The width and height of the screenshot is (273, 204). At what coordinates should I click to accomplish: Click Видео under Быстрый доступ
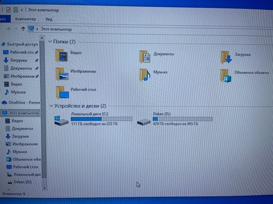click(13, 84)
